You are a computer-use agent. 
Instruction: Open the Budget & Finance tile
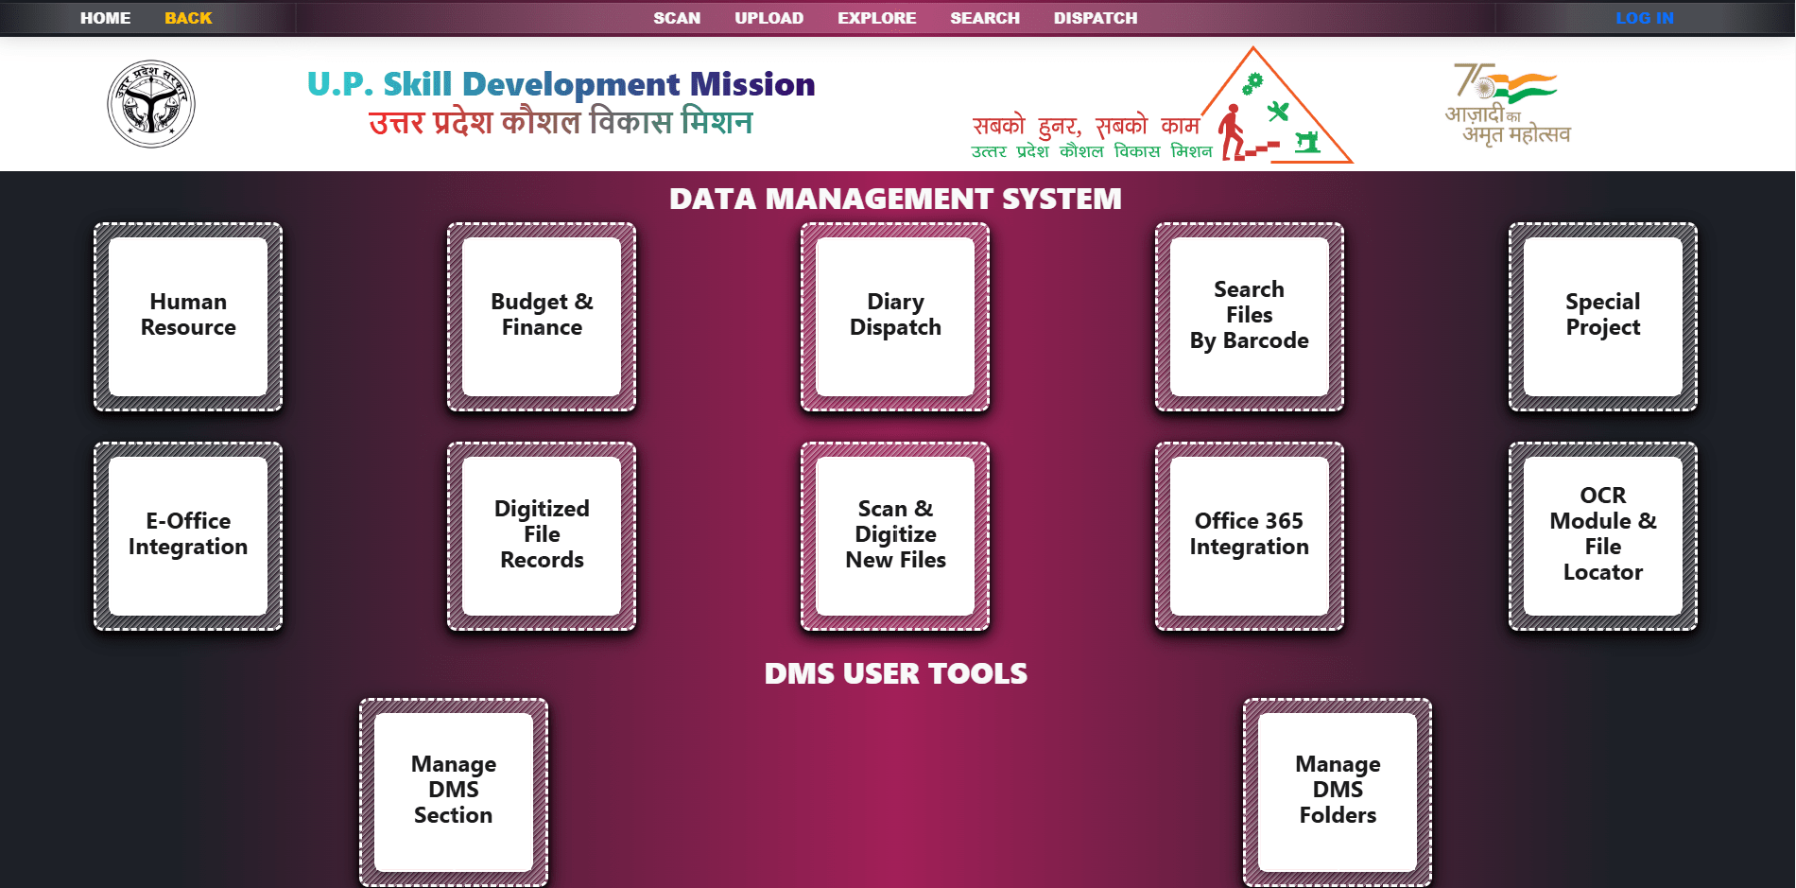click(542, 317)
